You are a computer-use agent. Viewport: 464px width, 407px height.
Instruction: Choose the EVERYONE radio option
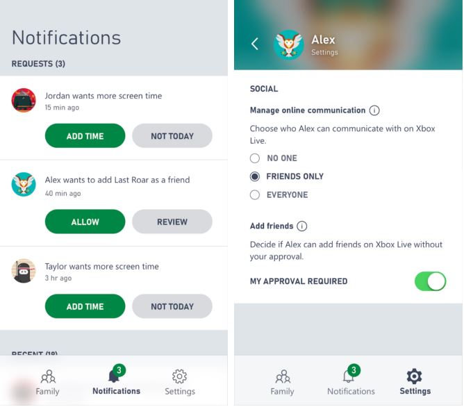pos(255,195)
